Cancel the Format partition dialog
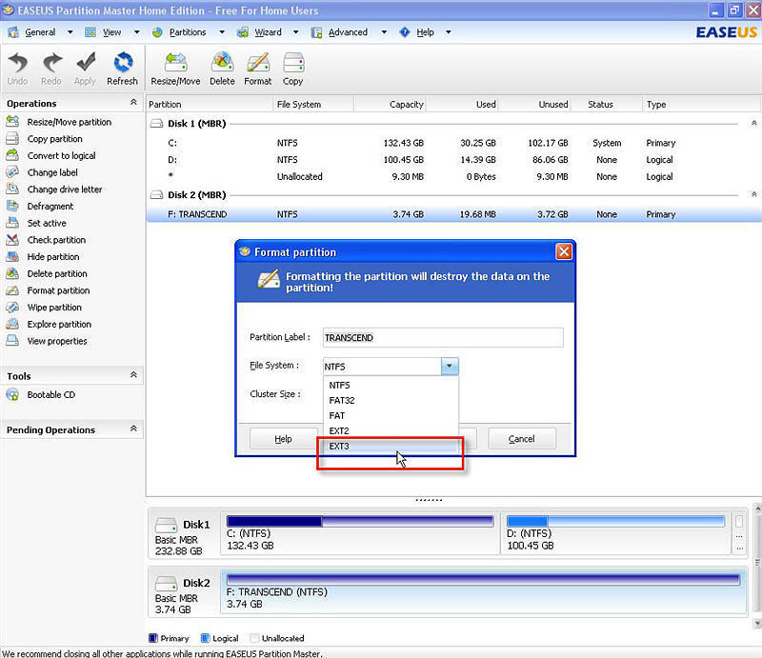Image resolution: width=762 pixels, height=658 pixels. click(521, 439)
